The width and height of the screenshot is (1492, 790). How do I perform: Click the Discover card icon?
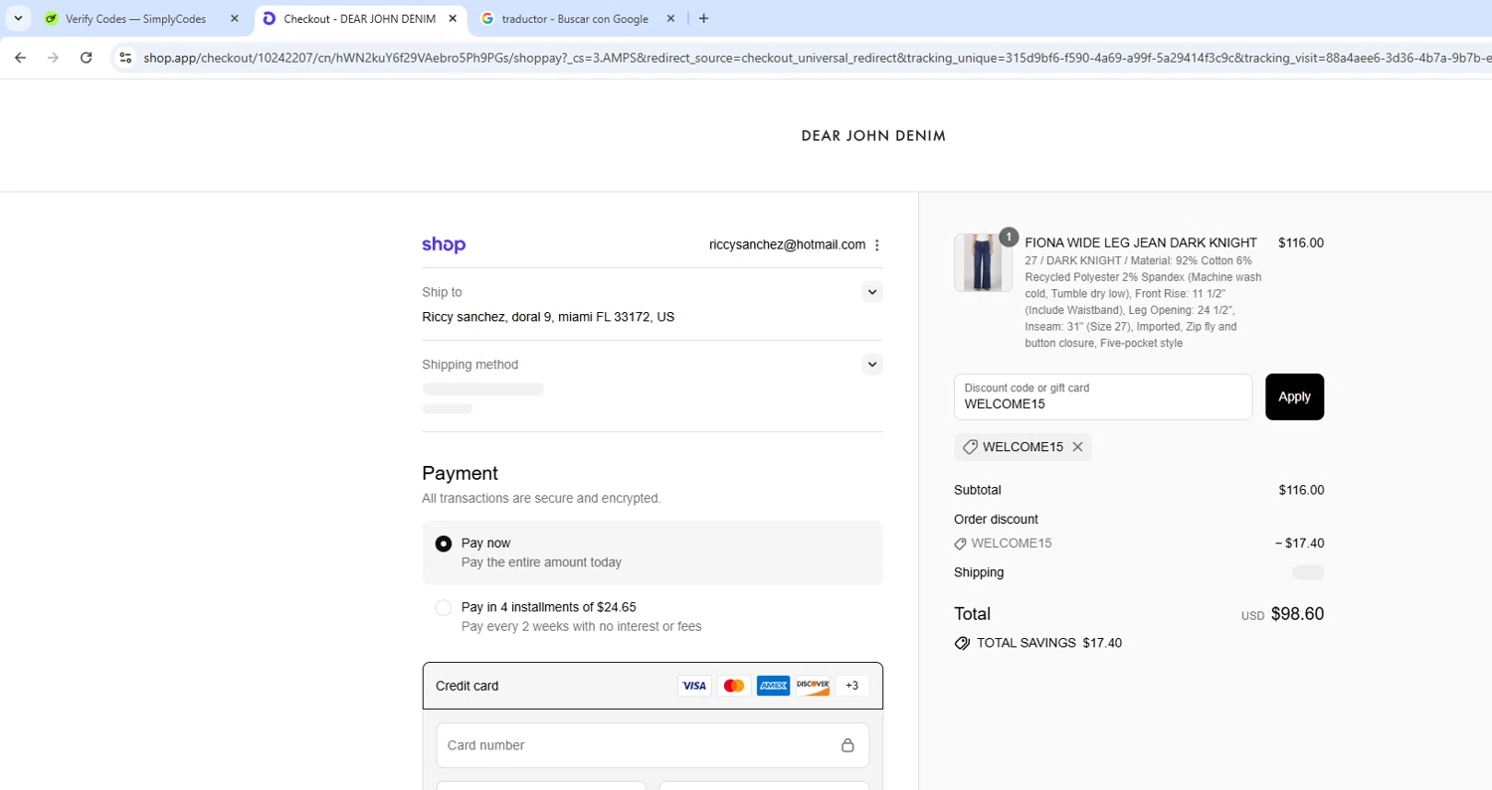tap(813, 686)
